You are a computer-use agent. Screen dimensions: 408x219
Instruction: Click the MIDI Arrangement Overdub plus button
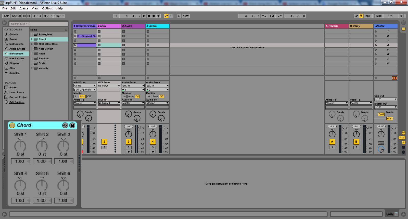(158, 16)
